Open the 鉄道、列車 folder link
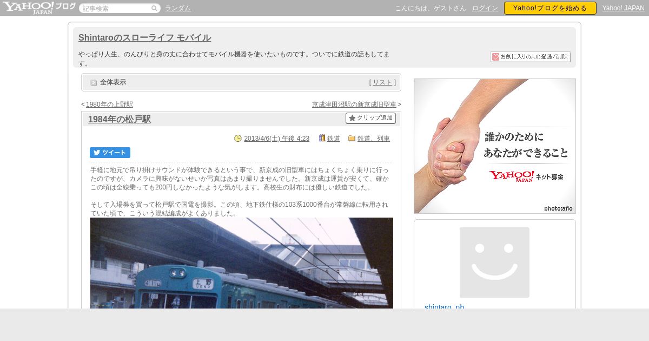This screenshot has height=341, width=649. (x=374, y=139)
